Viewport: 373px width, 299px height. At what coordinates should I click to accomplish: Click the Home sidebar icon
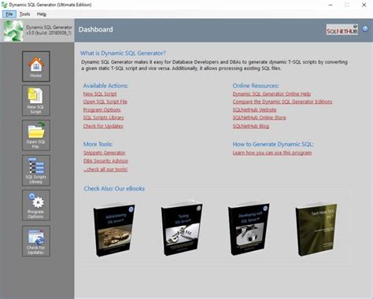point(36,66)
